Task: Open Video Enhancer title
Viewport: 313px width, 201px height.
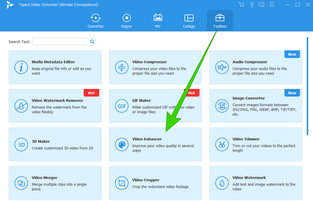Action: coord(147,139)
